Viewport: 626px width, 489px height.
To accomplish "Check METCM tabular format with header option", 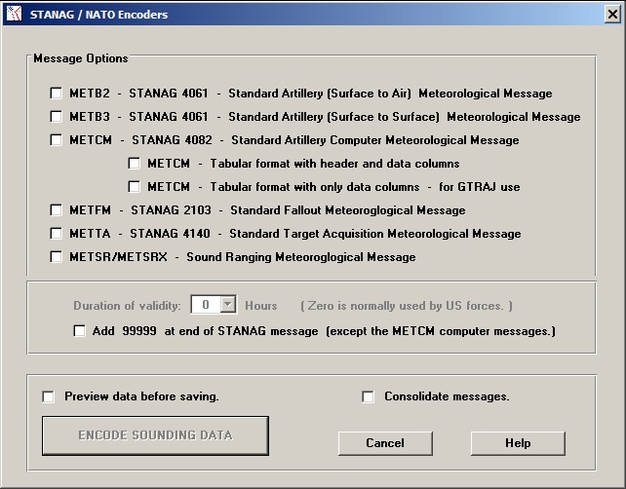I will tap(135, 164).
